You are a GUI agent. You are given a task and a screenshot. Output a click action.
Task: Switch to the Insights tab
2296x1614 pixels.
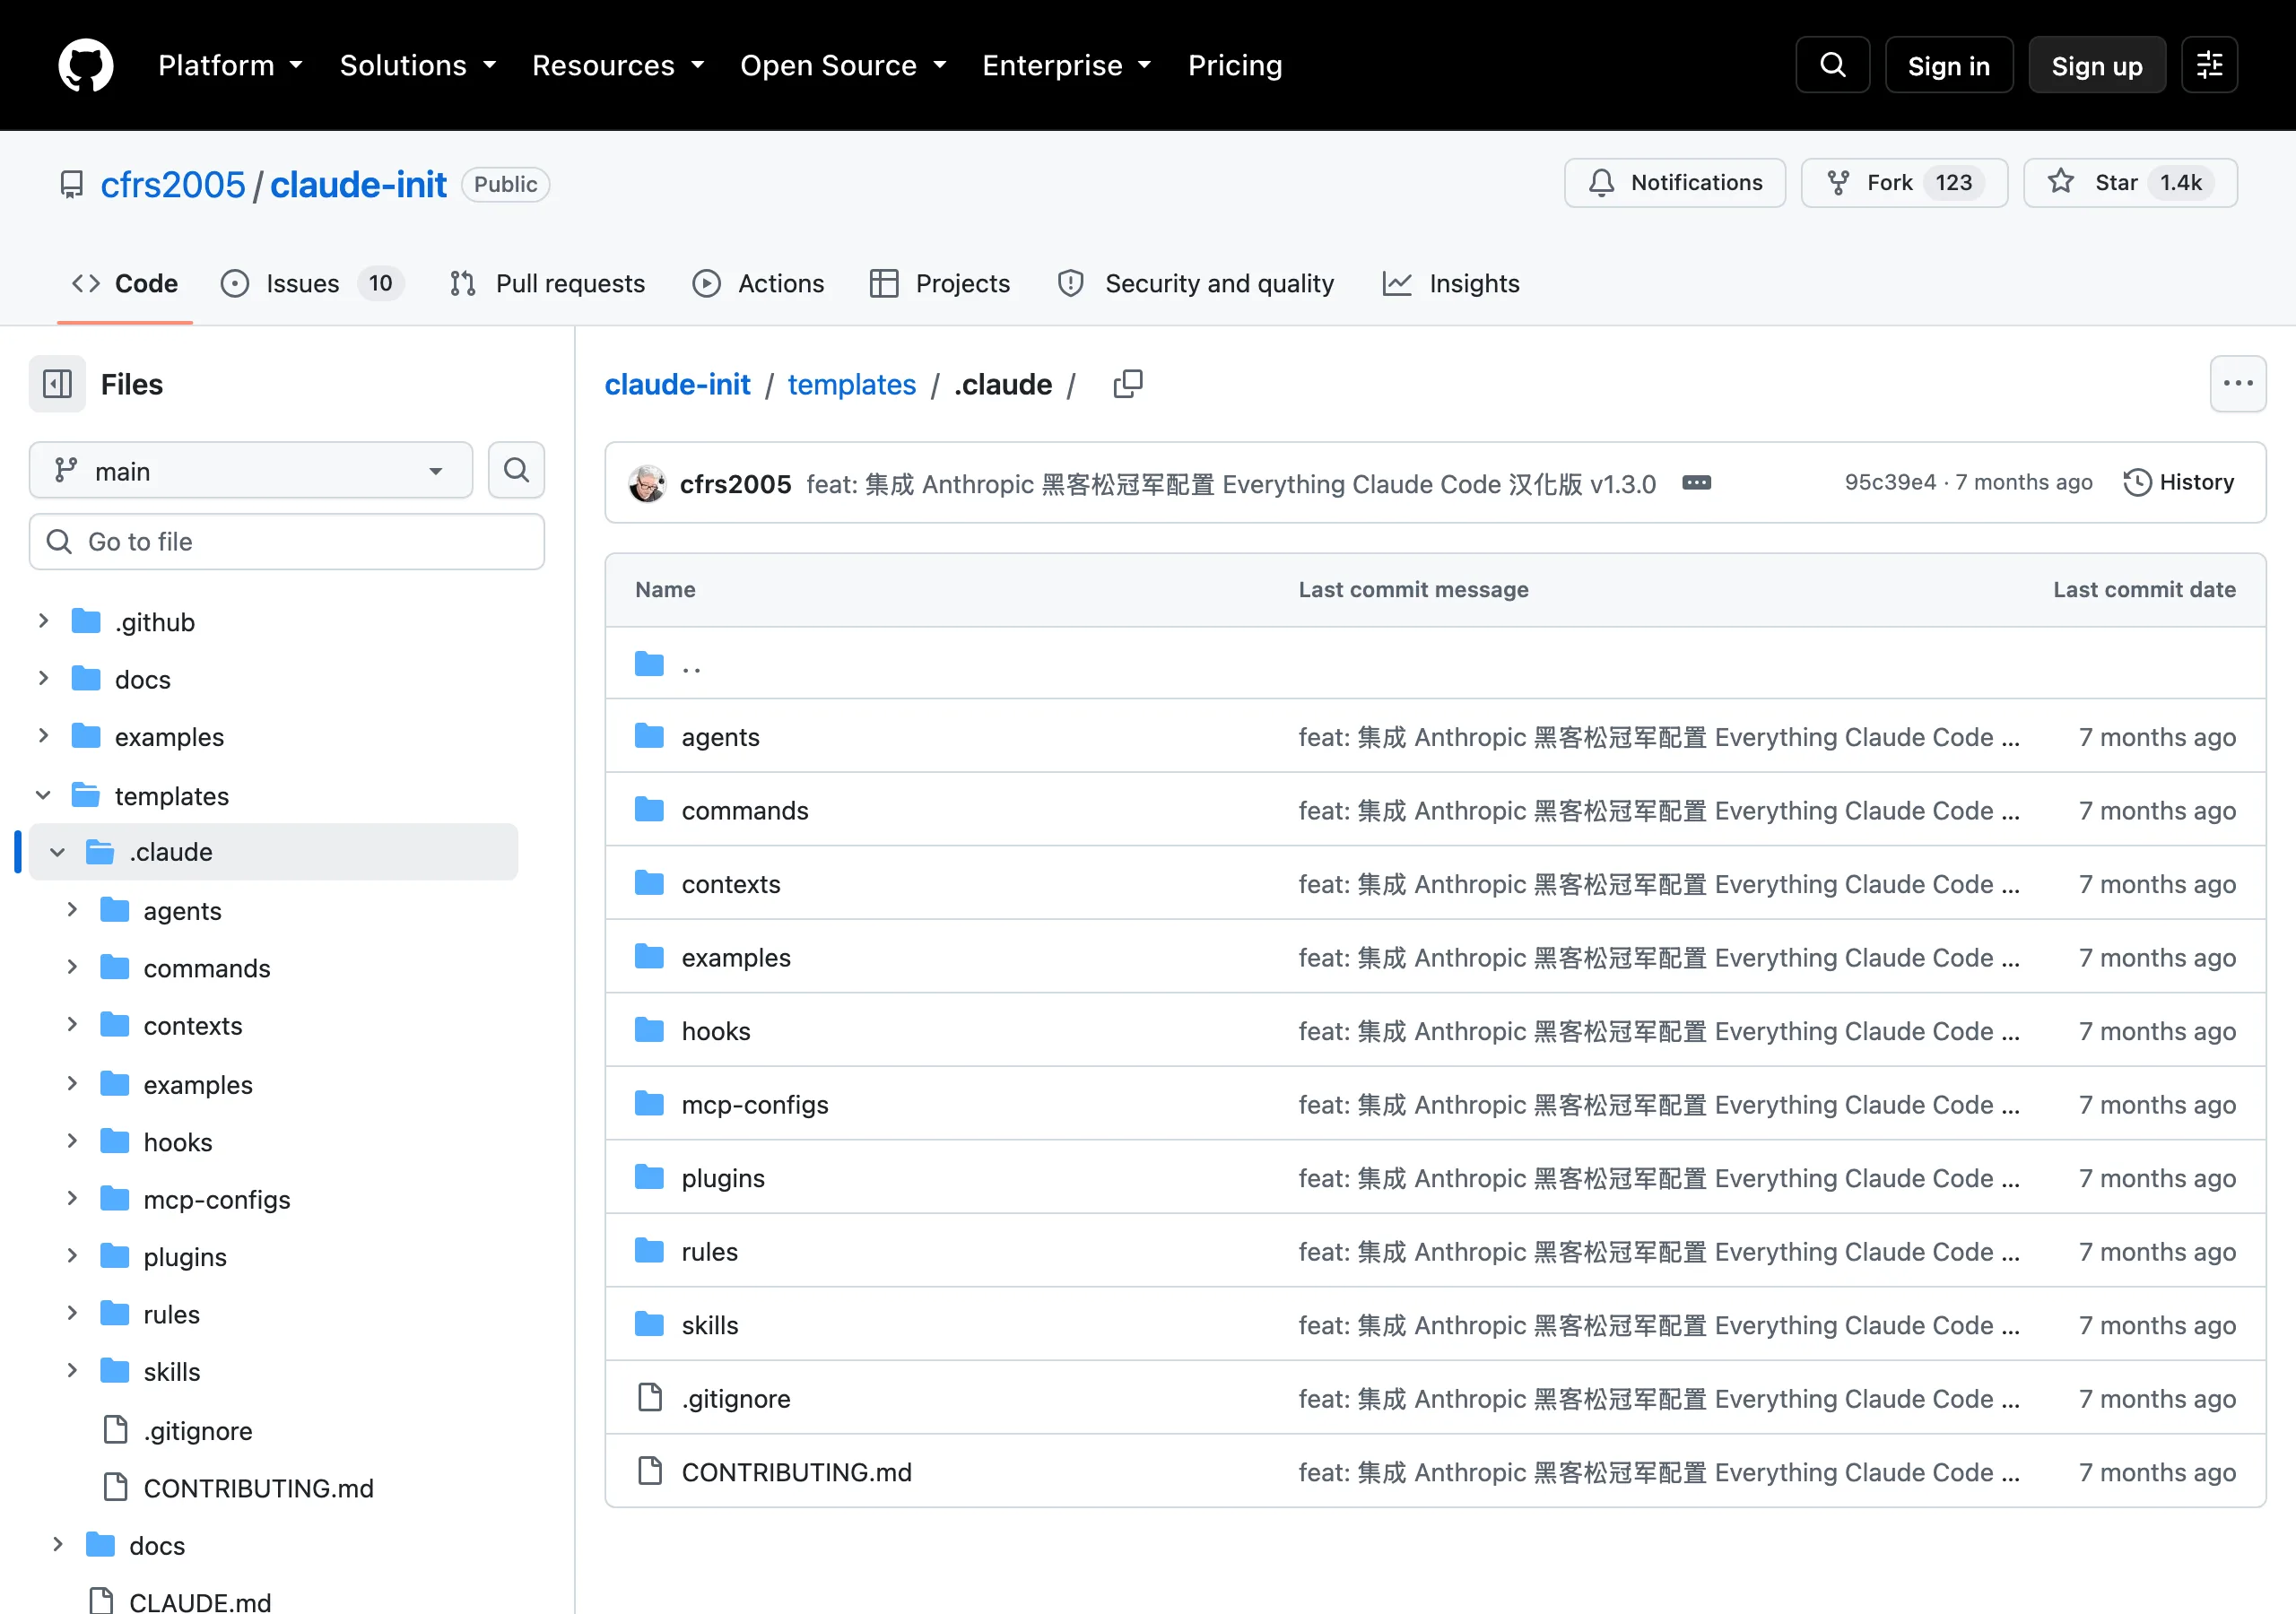pyautogui.click(x=1451, y=284)
